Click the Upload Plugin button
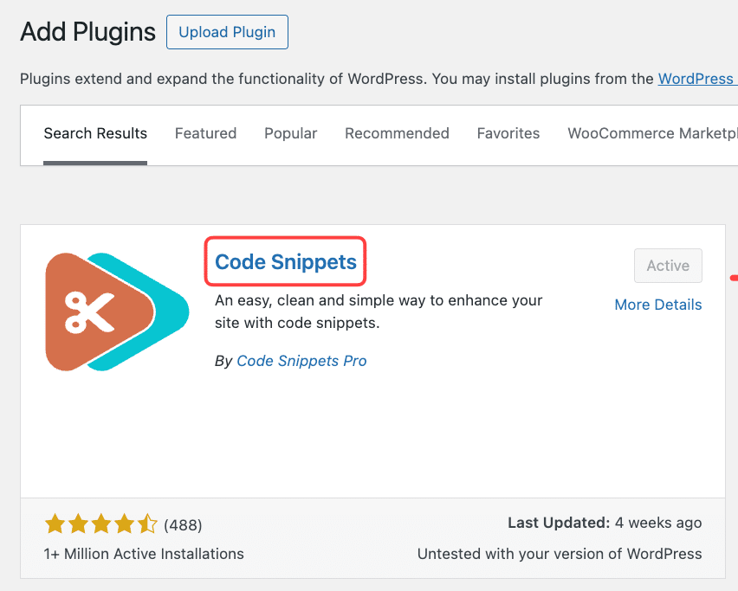 [227, 32]
